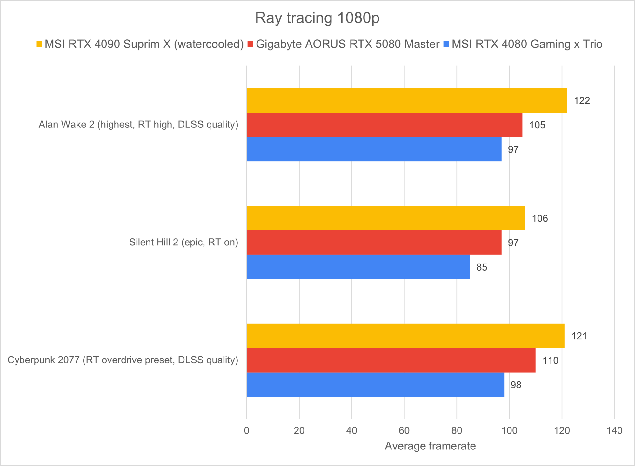Click the 'Average framerate' axis title
This screenshot has height=466, width=635.
point(430,446)
